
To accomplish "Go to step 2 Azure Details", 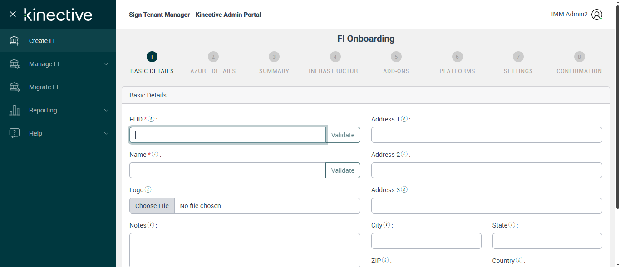I will point(213,57).
